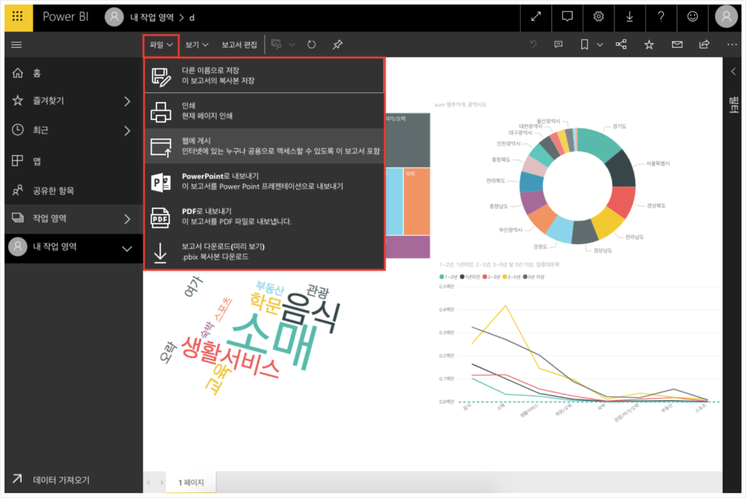Viewport: 746px width, 498px height.
Task: Open 앱 in the sidebar
Action: tap(73, 161)
